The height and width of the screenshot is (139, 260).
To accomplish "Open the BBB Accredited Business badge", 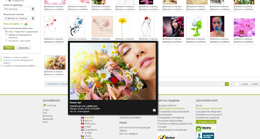I will [x=205, y=136].
